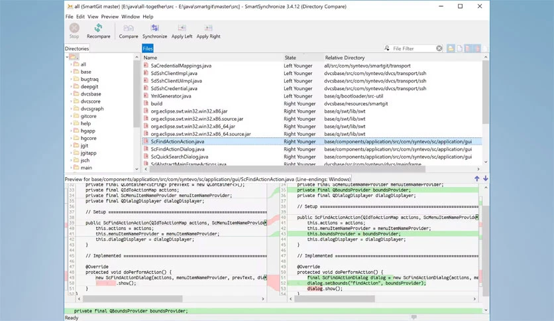
Task: Toggle the yellow folder filter button
Action: click(451, 48)
